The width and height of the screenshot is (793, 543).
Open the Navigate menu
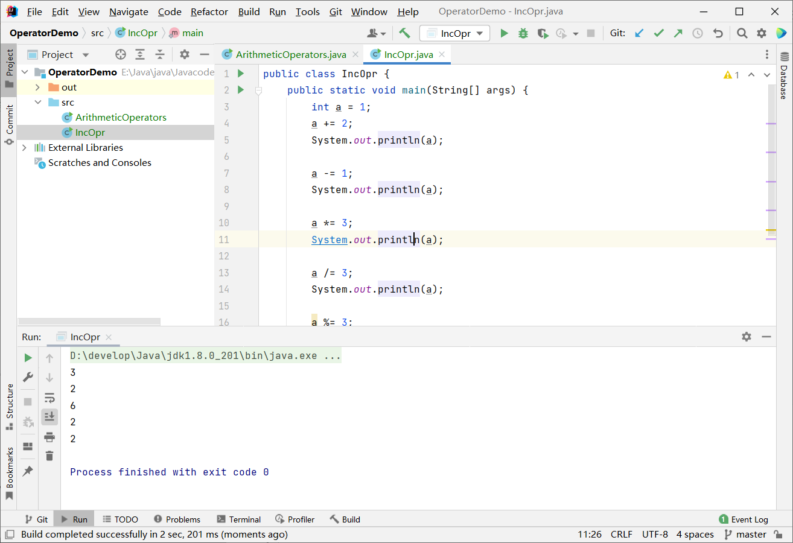(x=129, y=11)
